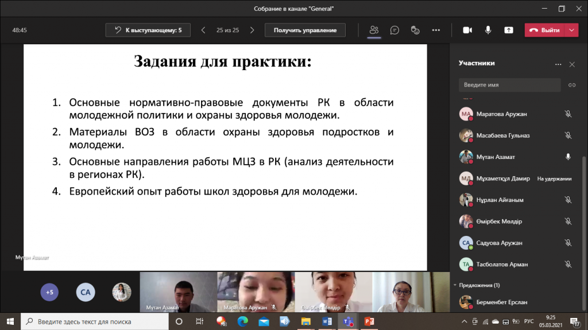The width and height of the screenshot is (588, 330).
Task: Open the meeting chat icon
Action: pyautogui.click(x=394, y=30)
